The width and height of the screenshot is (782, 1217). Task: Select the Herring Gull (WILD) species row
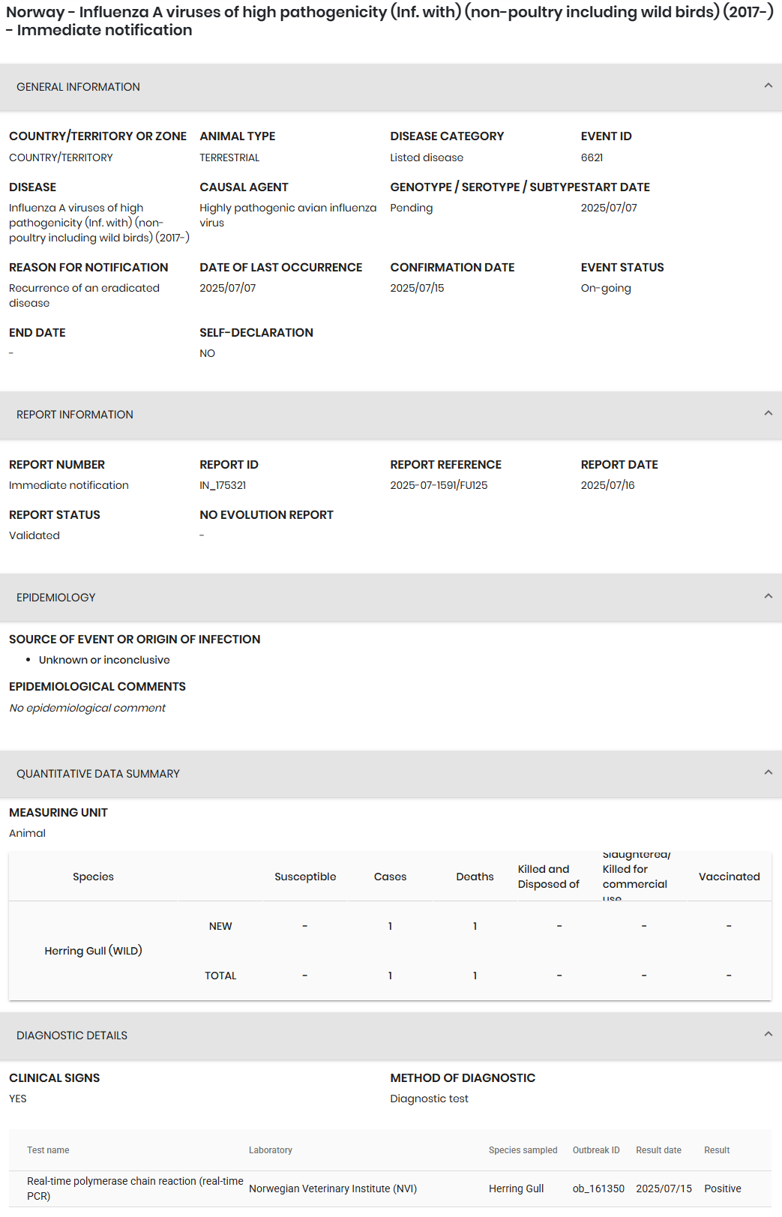[x=93, y=951]
